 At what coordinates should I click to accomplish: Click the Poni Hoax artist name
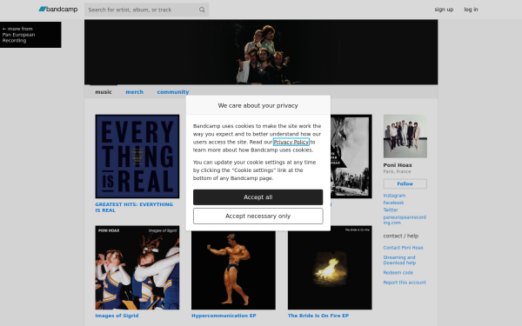point(398,165)
